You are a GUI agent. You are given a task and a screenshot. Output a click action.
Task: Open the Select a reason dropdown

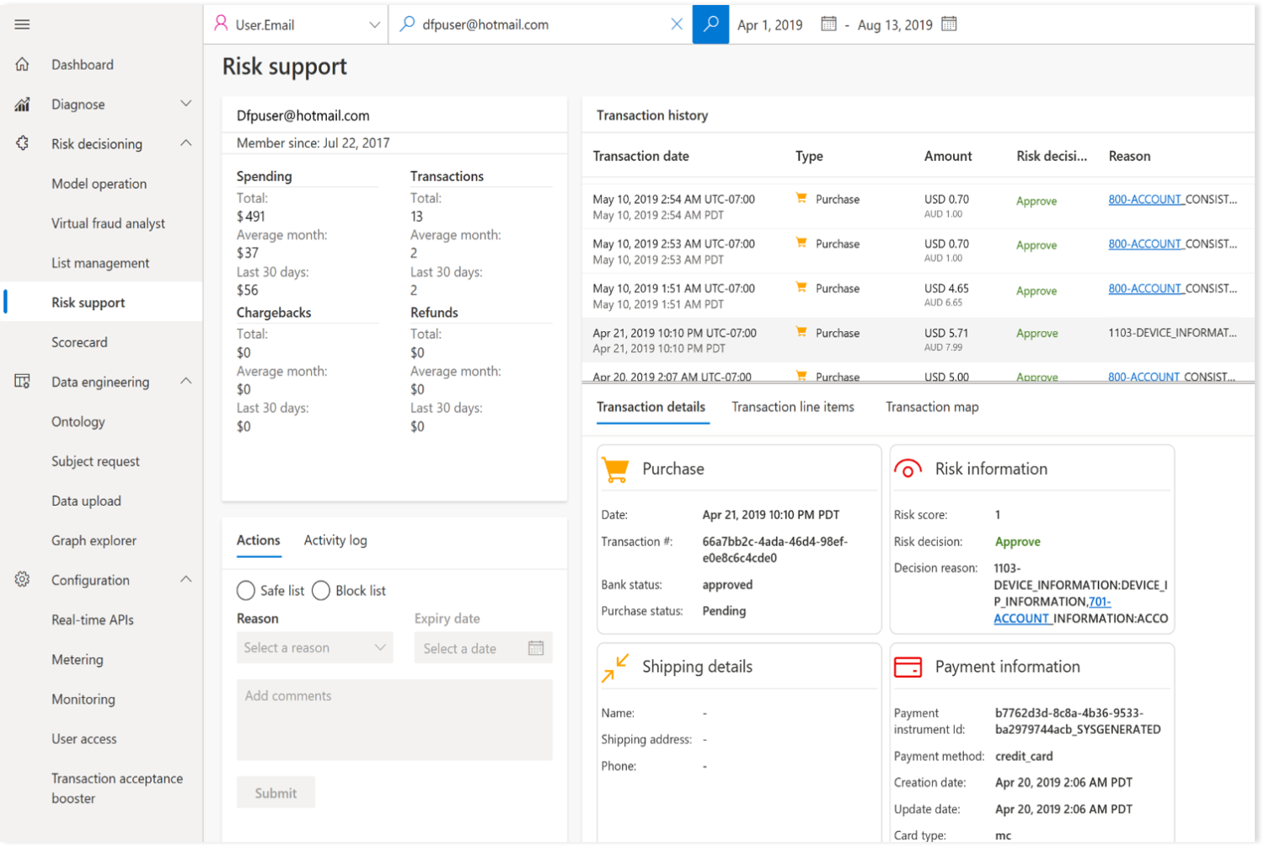coord(314,647)
